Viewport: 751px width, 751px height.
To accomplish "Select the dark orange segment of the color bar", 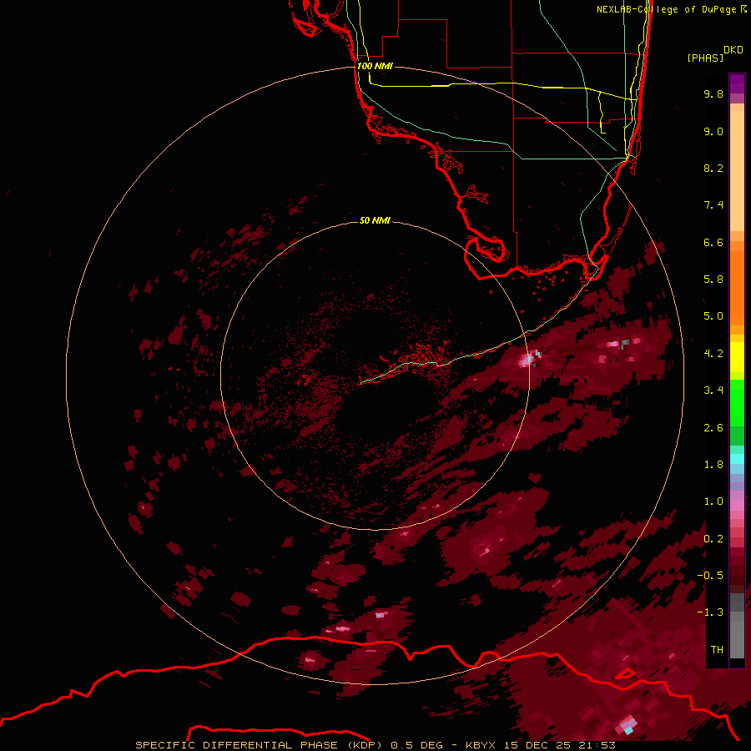I will coord(737,289).
